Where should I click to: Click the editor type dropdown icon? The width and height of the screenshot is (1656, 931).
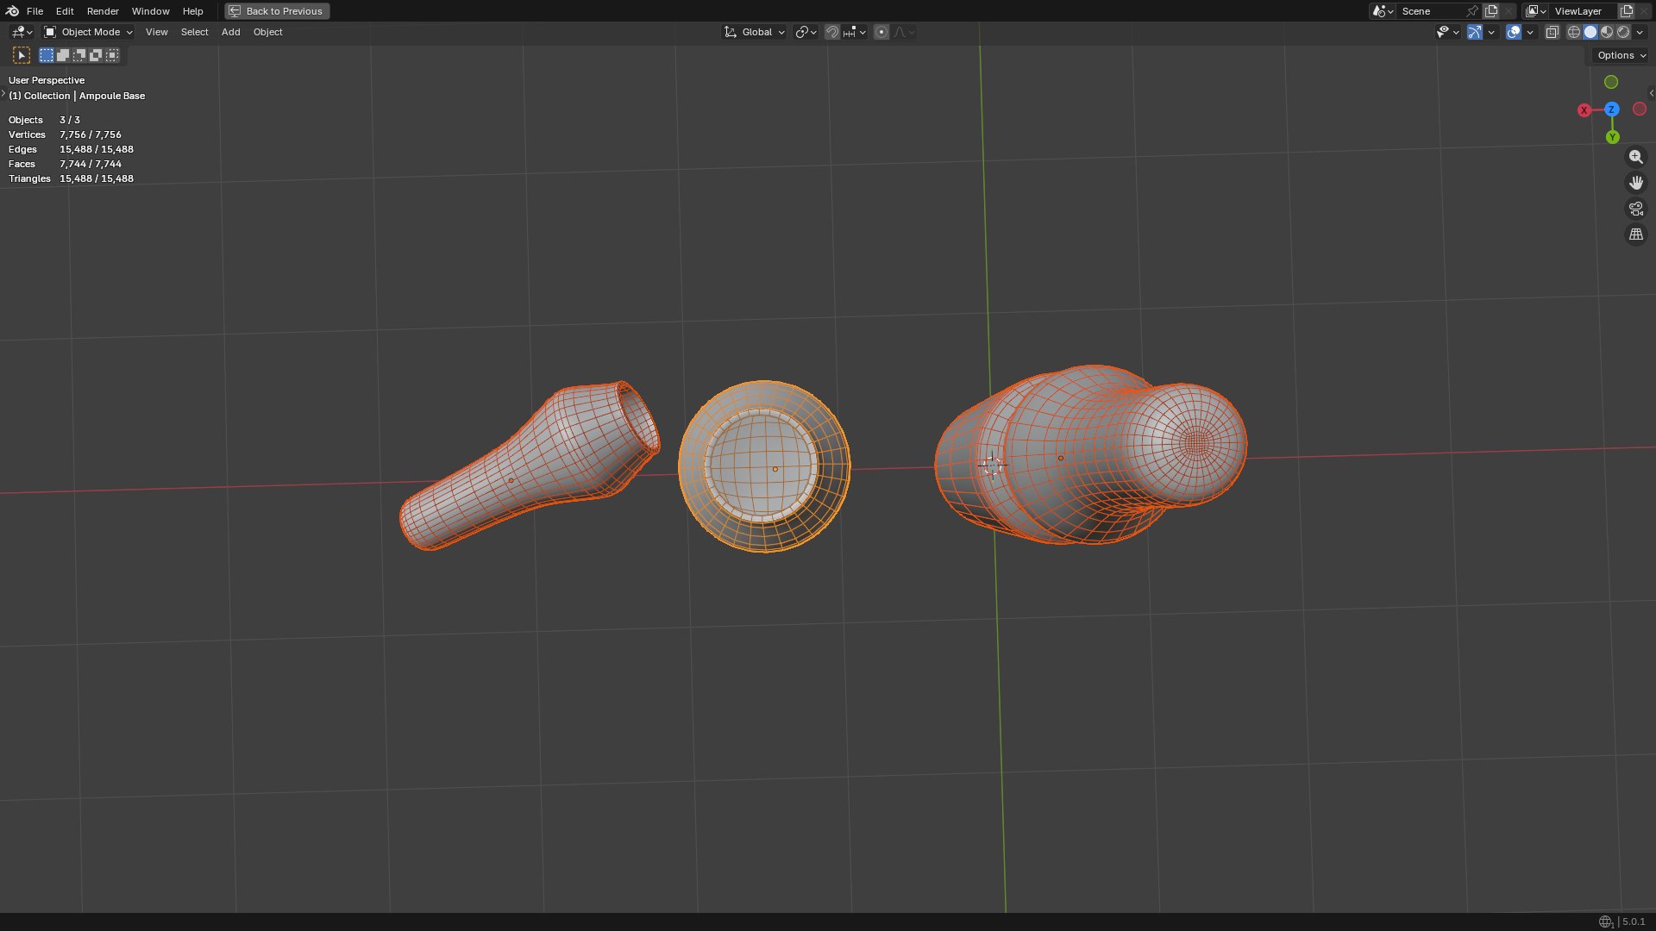[22, 32]
